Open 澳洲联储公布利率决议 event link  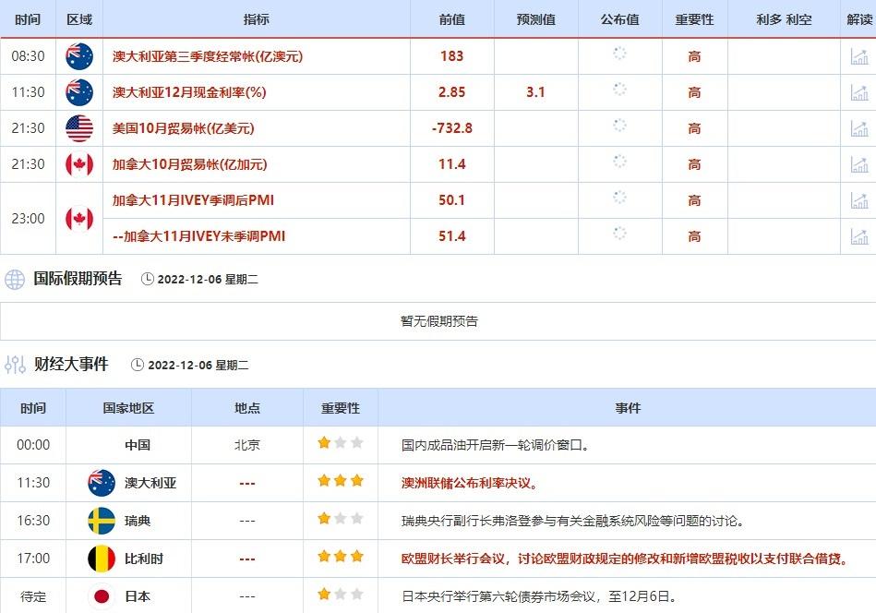tap(470, 483)
